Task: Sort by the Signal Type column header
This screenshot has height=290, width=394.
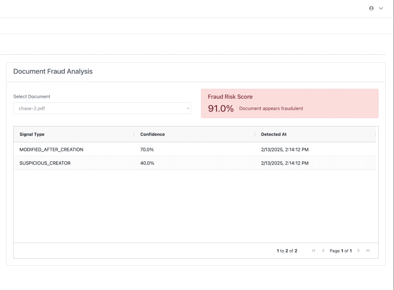Action: pos(32,134)
